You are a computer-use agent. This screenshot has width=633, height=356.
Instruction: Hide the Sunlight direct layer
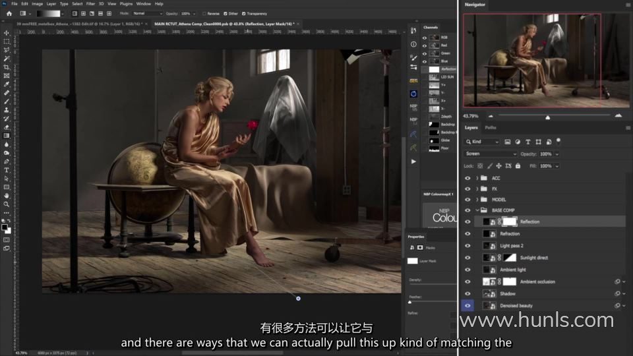(467, 258)
